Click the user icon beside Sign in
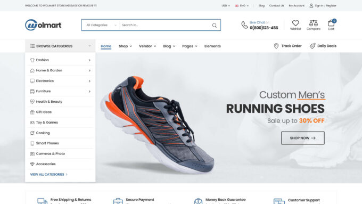 [x=311, y=5]
